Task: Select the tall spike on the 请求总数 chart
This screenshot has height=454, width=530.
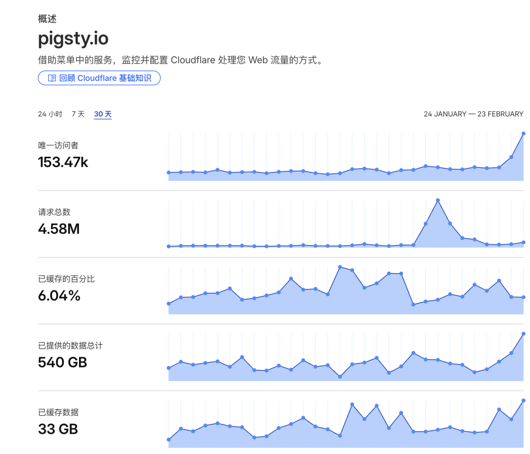Action: tap(437, 199)
